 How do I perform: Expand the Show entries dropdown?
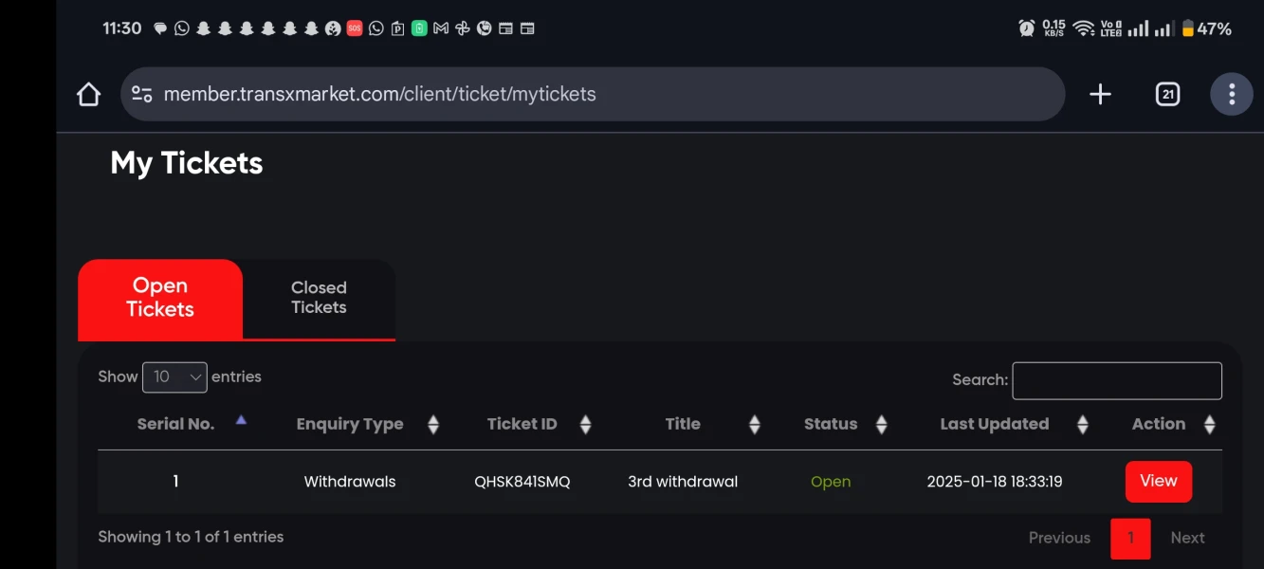(174, 377)
